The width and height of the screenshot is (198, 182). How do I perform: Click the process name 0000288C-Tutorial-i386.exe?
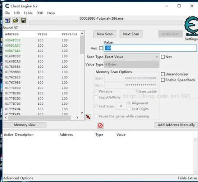(101, 18)
